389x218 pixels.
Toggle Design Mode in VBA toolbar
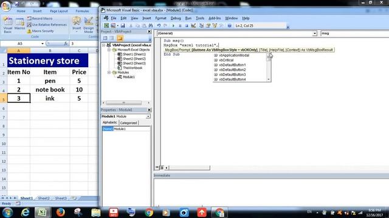click(x=193, y=25)
